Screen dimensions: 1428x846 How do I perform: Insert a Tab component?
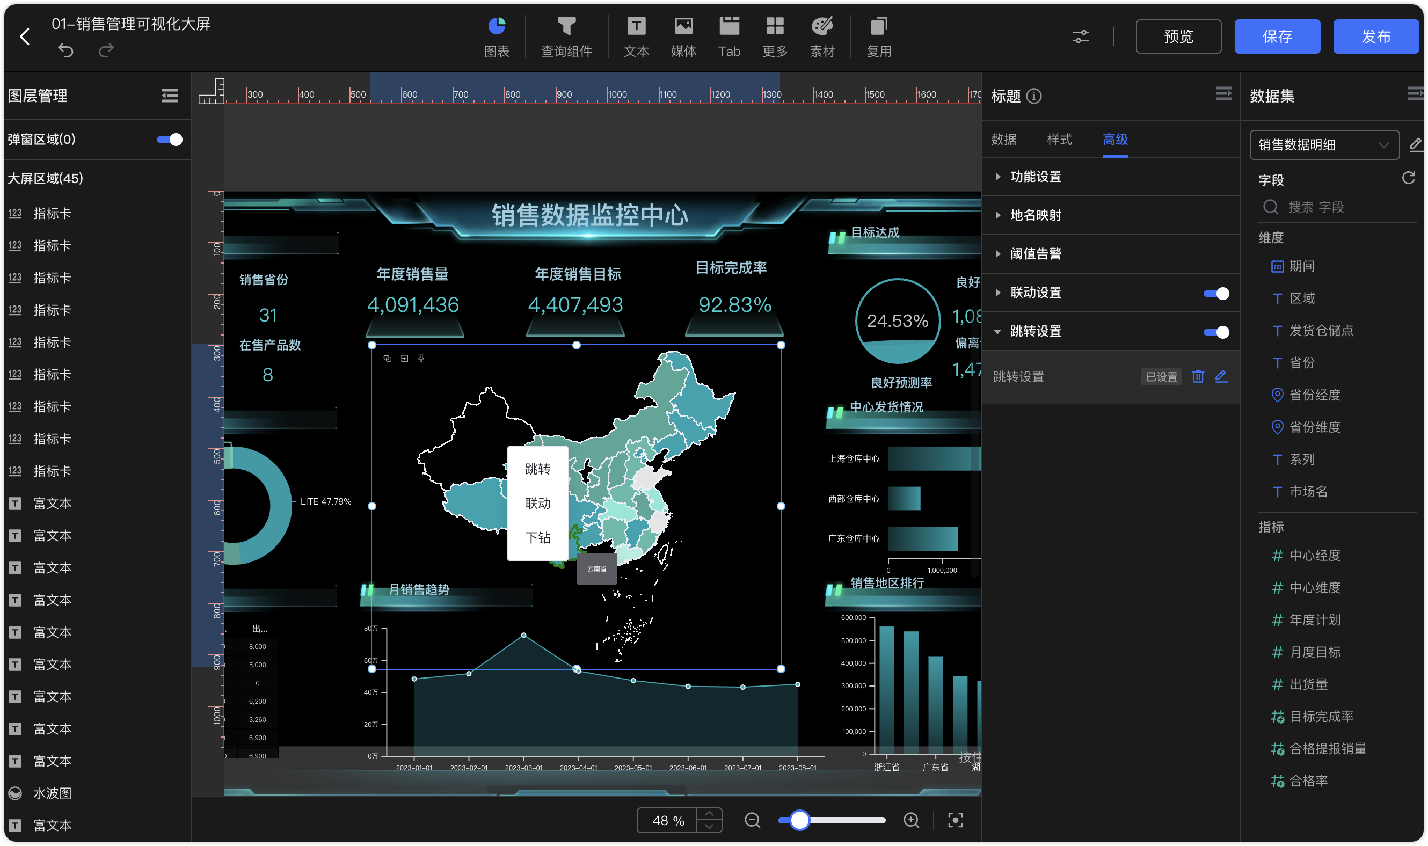tap(729, 37)
